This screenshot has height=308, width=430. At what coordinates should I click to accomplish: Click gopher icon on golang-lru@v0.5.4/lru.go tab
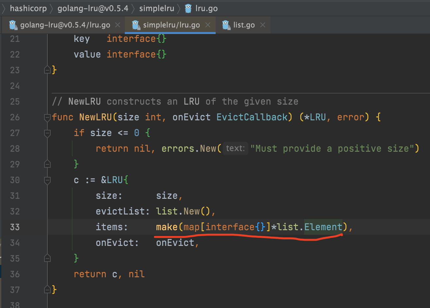[x=13, y=25]
